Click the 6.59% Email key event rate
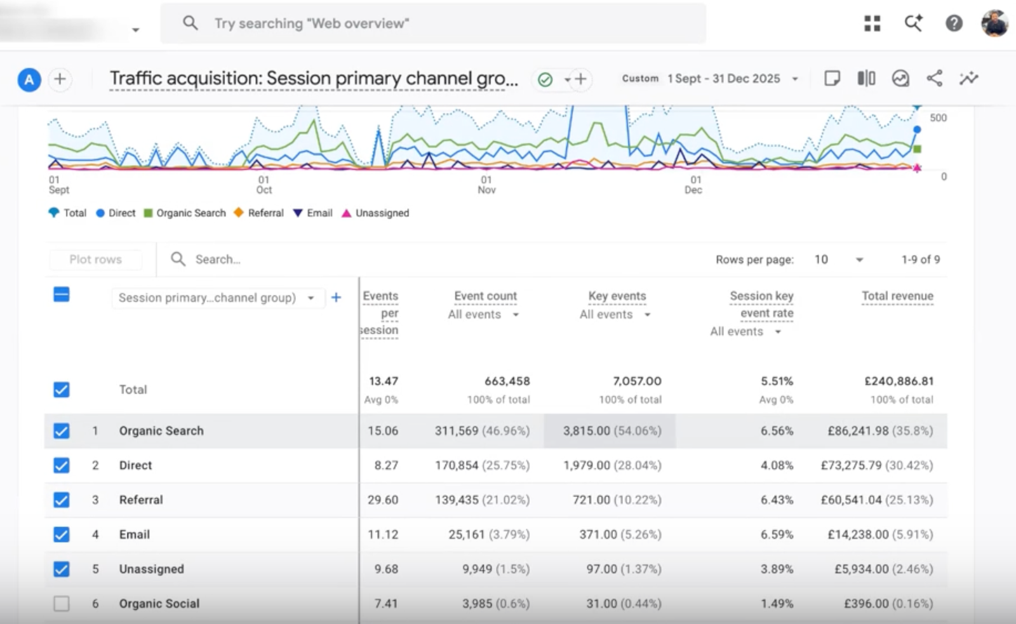This screenshot has height=624, width=1016. pyautogui.click(x=777, y=534)
